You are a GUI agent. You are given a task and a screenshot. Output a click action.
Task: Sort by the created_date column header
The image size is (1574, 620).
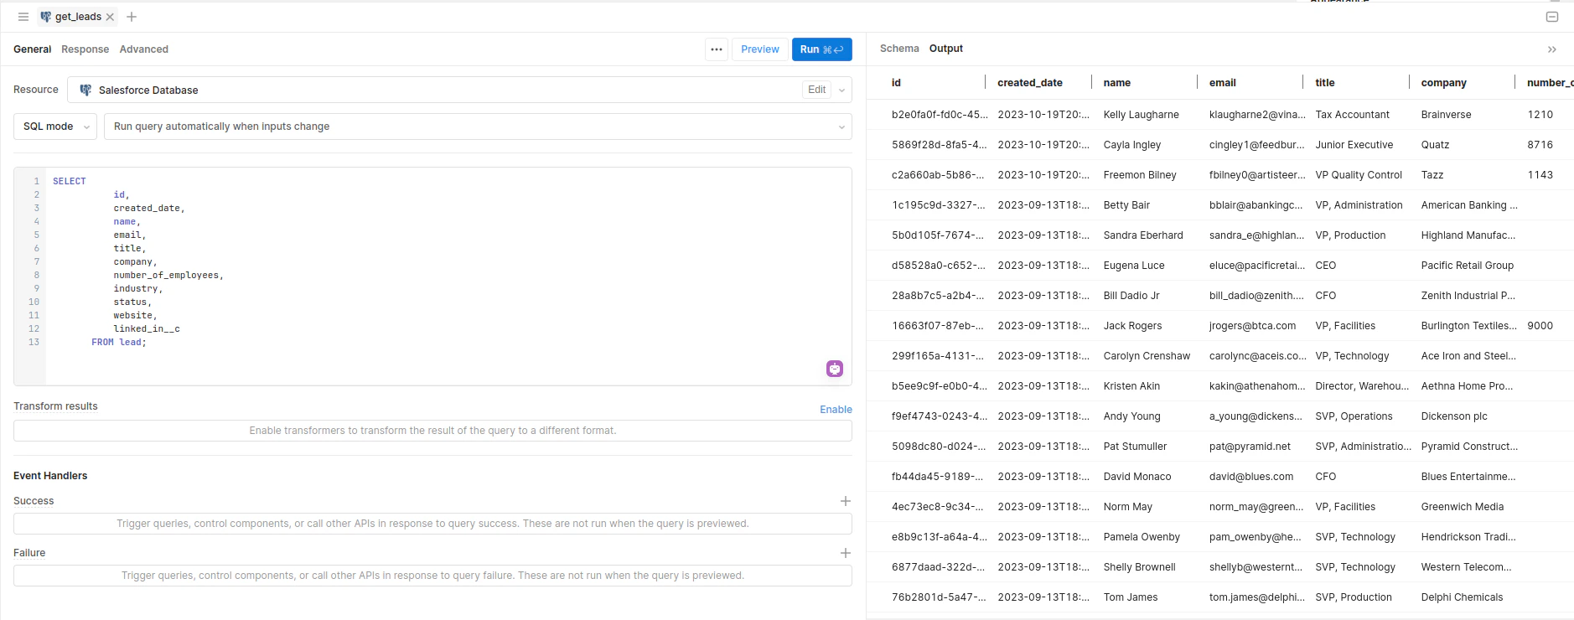(1030, 83)
